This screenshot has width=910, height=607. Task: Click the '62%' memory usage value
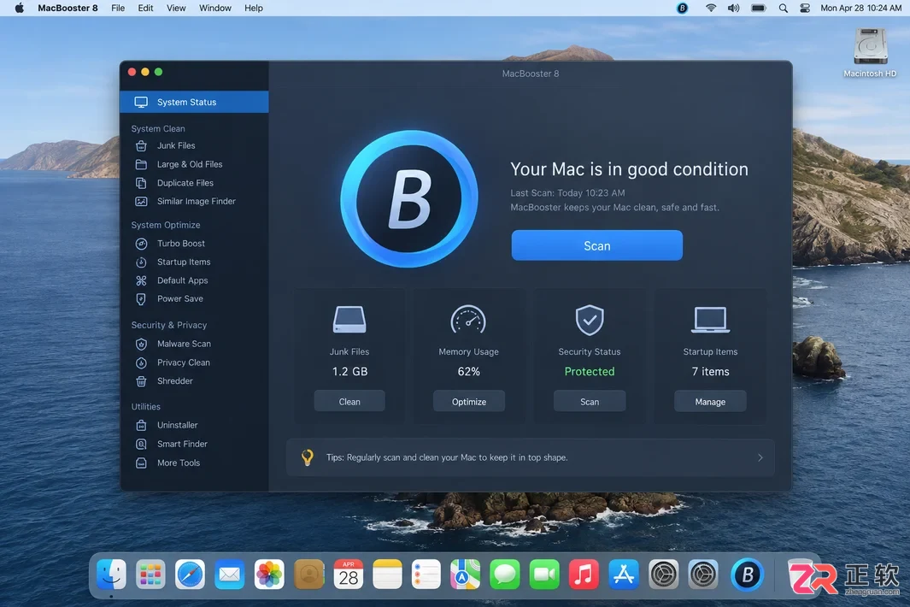click(469, 372)
